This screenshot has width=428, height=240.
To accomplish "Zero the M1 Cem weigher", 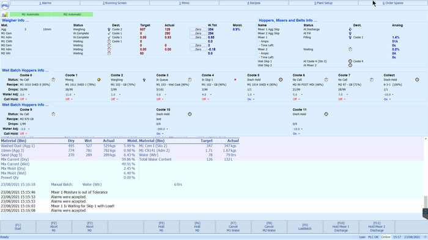I will point(198,34).
